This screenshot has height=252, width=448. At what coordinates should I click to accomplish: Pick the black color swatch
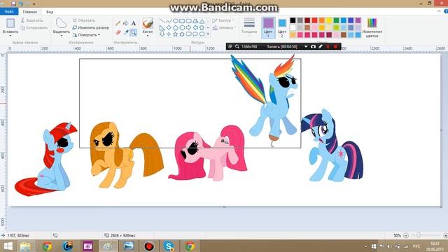[x=293, y=20]
